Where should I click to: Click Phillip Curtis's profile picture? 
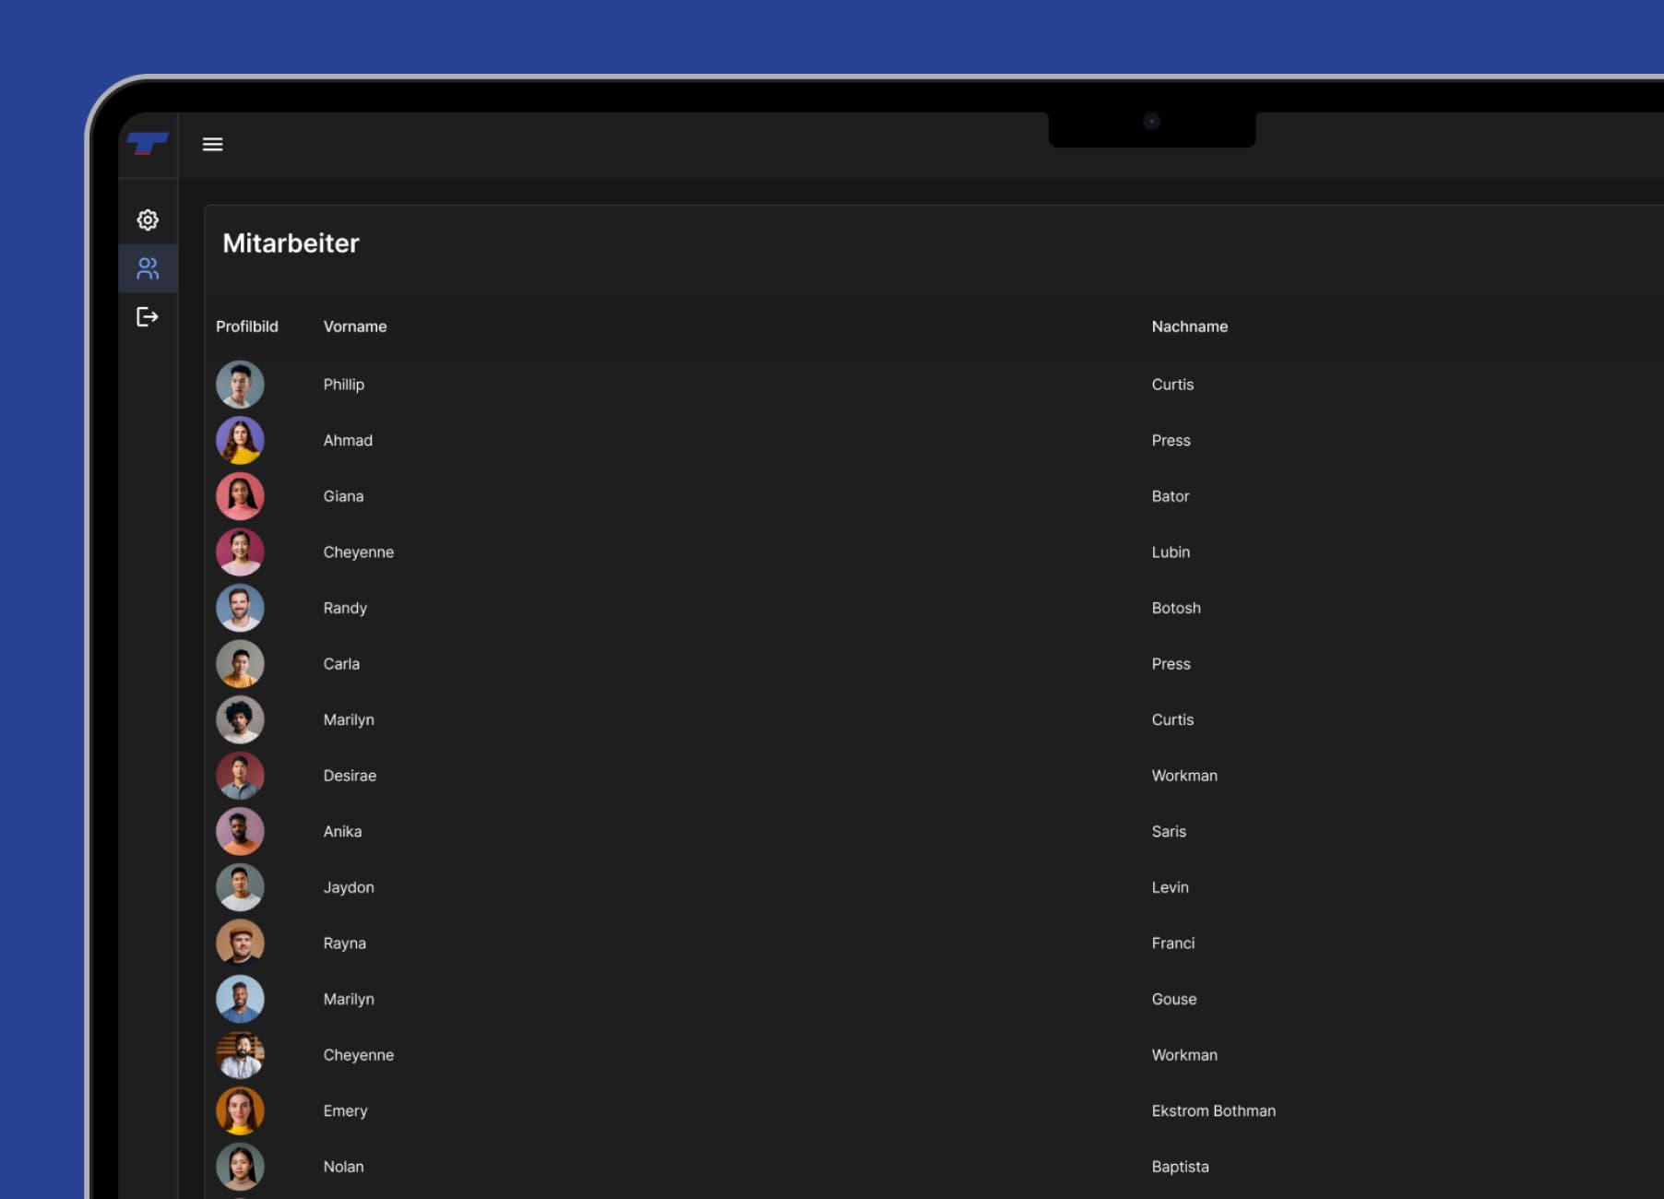(x=240, y=385)
